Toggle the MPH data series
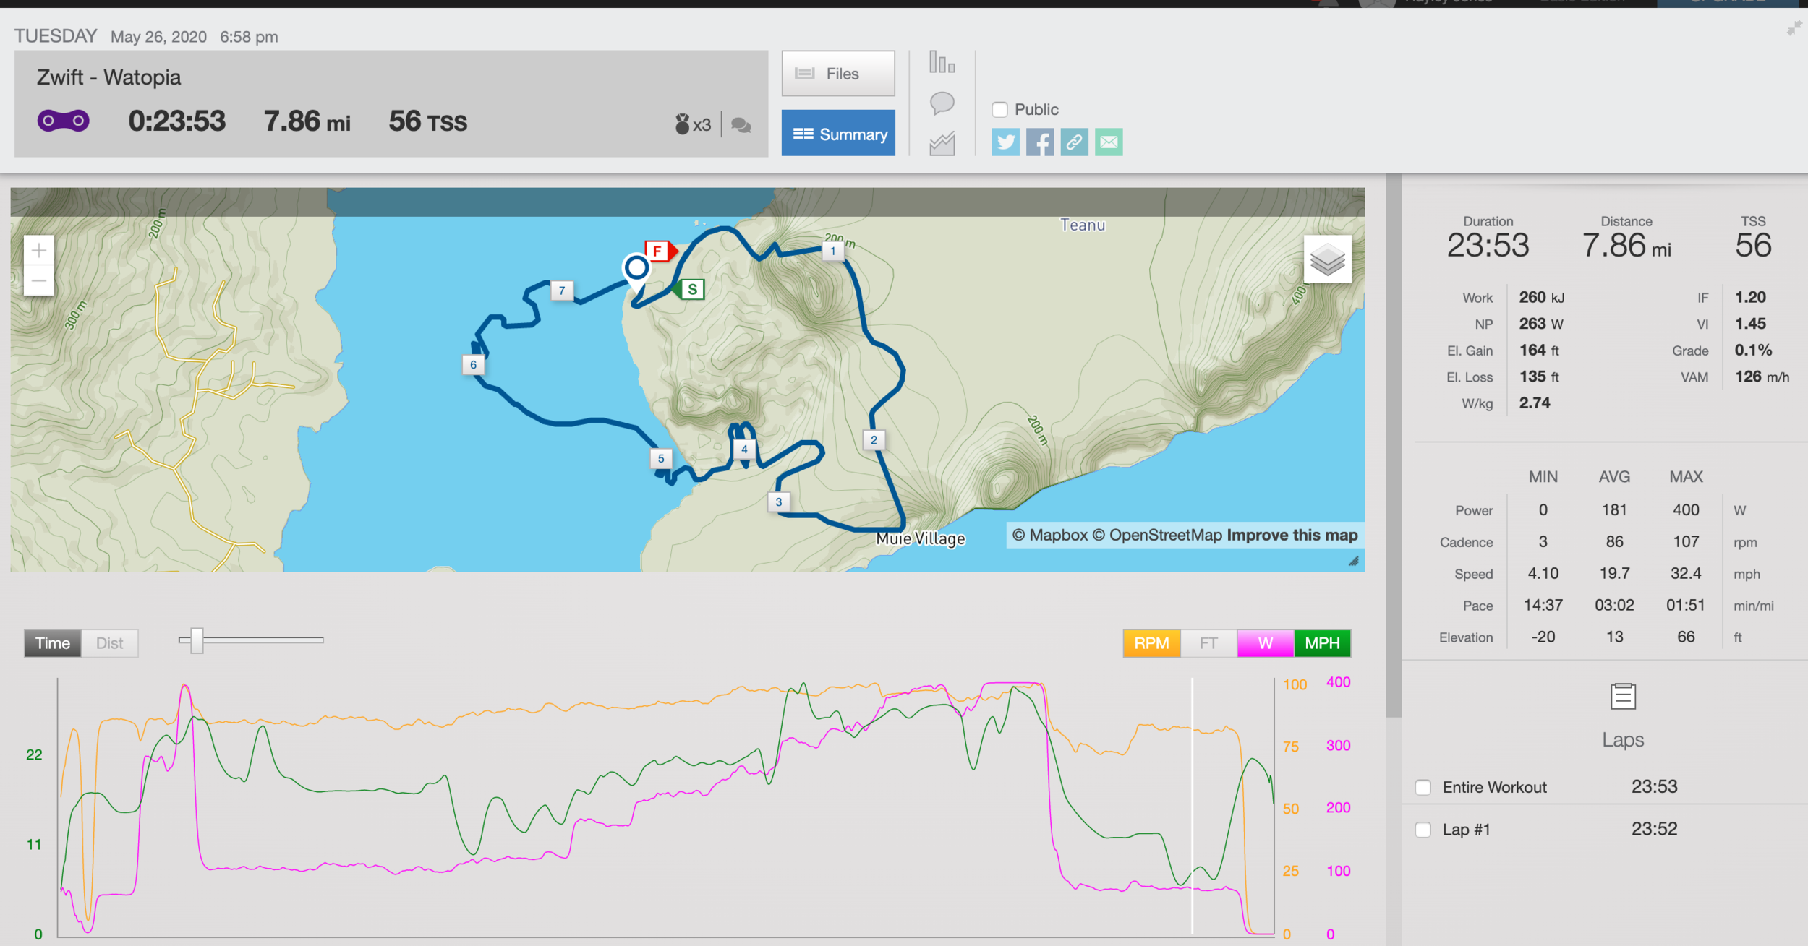The width and height of the screenshot is (1808, 946). [x=1322, y=642]
